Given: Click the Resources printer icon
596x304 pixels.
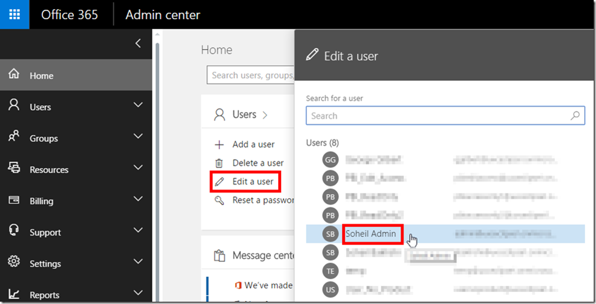Looking at the screenshot, I should point(14,167).
